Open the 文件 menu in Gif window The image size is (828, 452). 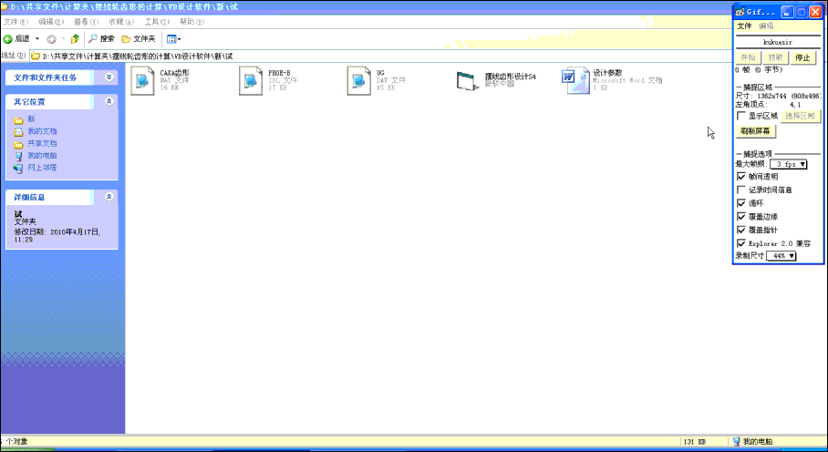745,26
